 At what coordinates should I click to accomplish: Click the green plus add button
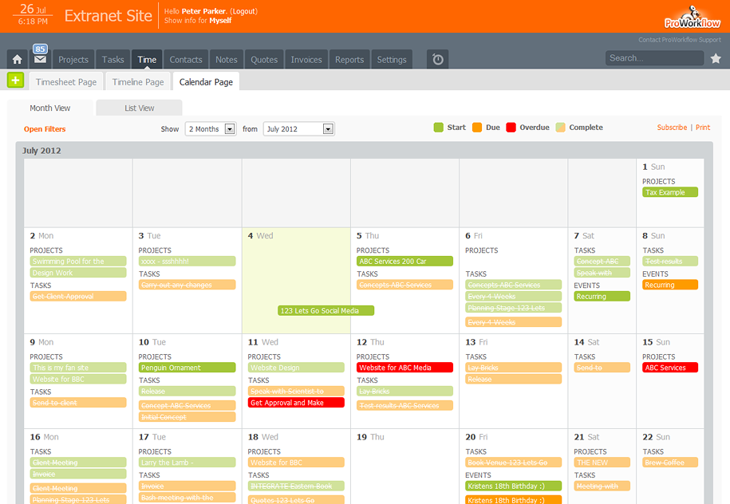pyautogui.click(x=15, y=81)
